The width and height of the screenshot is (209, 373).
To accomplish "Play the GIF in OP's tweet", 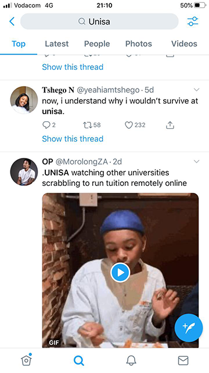I will click(120, 272).
